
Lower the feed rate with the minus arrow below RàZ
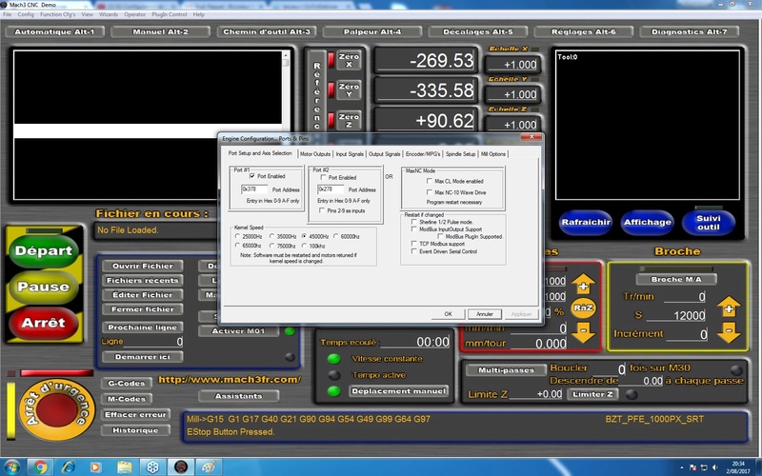(583, 331)
